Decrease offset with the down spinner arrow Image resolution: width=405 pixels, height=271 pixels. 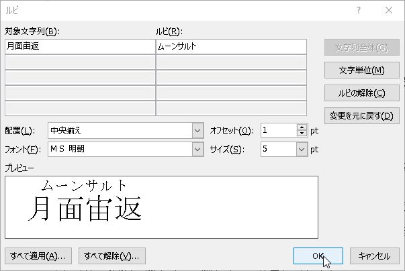tap(302, 133)
